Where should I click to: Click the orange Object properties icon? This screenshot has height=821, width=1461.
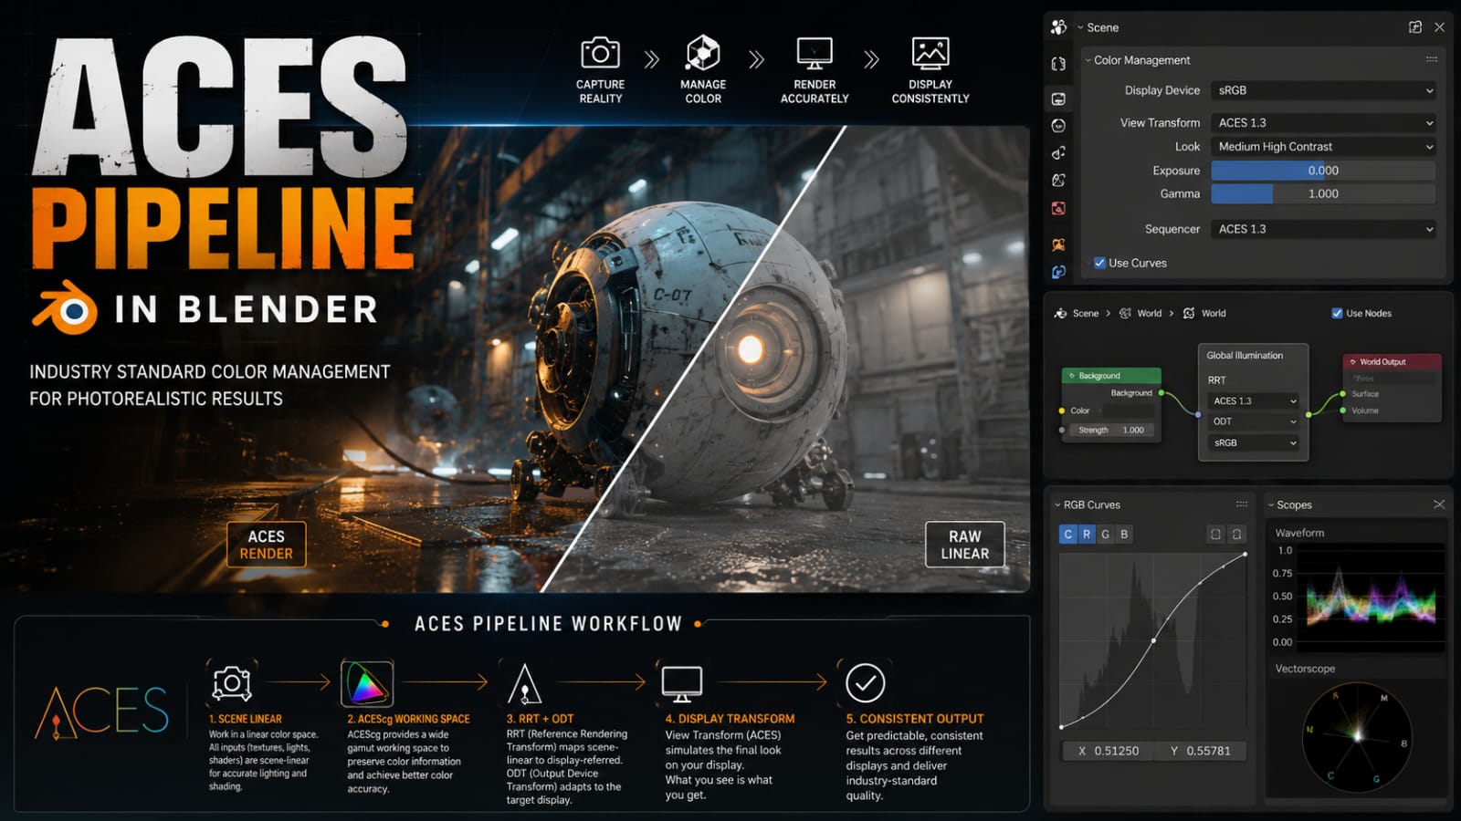point(1058,244)
